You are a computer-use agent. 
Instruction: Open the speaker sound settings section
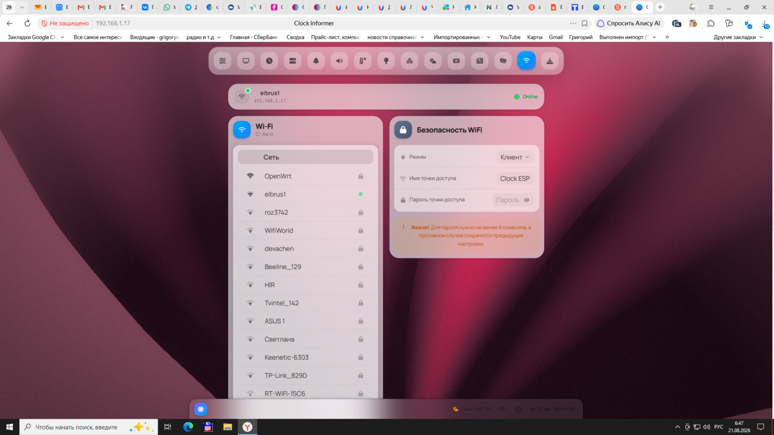339,60
